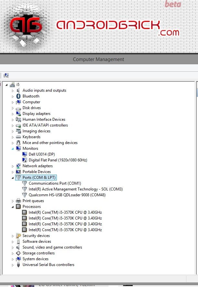The image size is (198, 287).
Task: Click the Keyboards category icon
Action: 18,137
